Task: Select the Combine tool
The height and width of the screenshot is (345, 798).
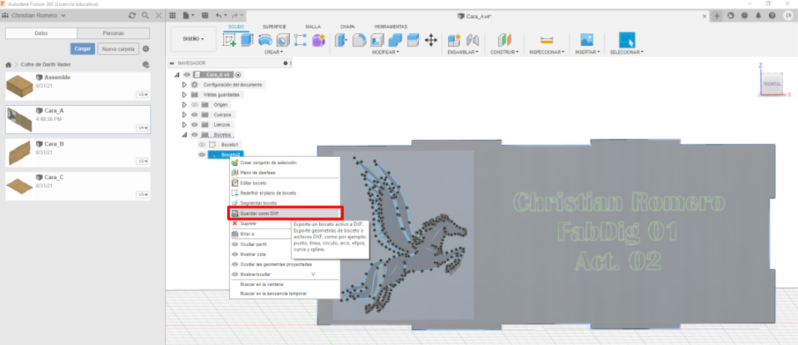Action: click(395, 40)
